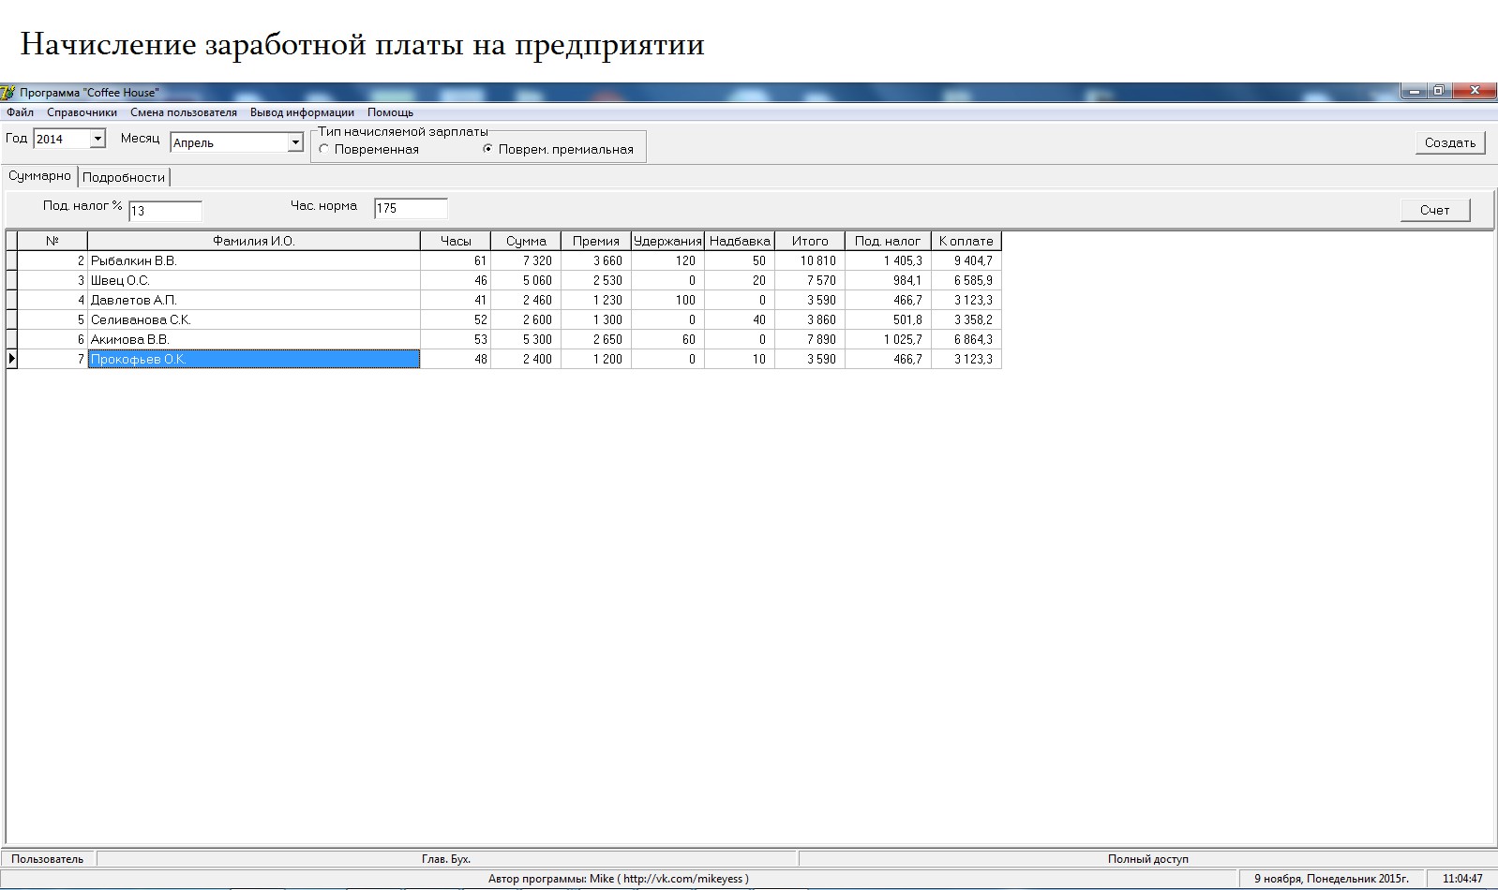The width and height of the screenshot is (1498, 890).
Task: Minimize the Coffee House program window
Action: click(x=1414, y=91)
